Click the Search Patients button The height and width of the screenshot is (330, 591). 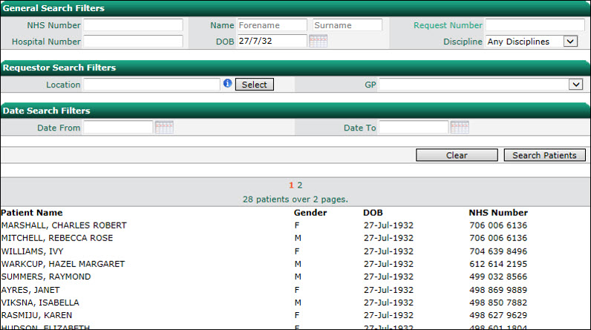tap(545, 155)
